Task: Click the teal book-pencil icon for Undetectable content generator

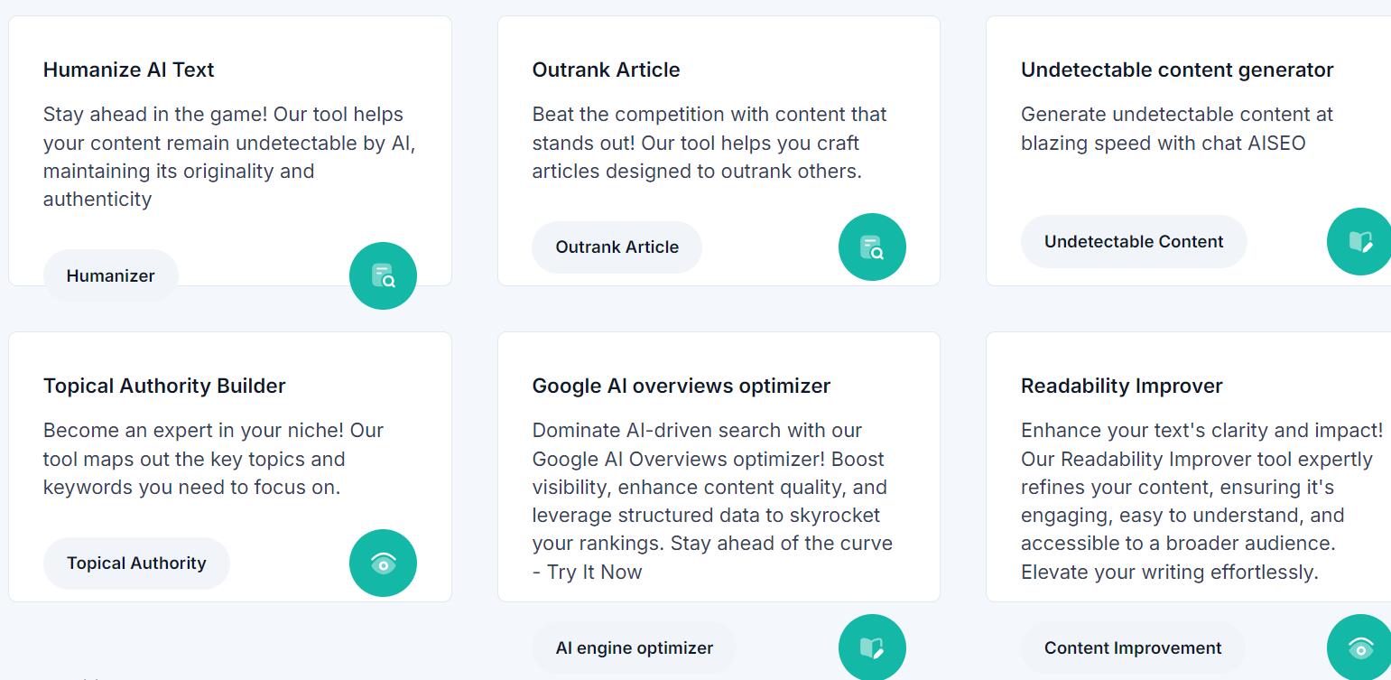Action: point(1360,241)
